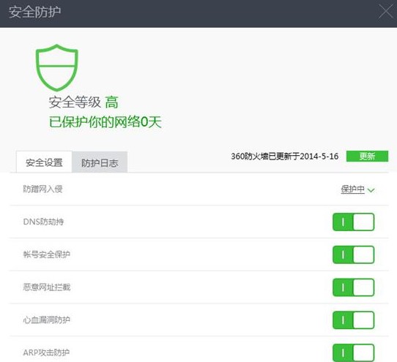Switch to the 防护日志 tab
The height and width of the screenshot is (362, 397).
pos(100,162)
